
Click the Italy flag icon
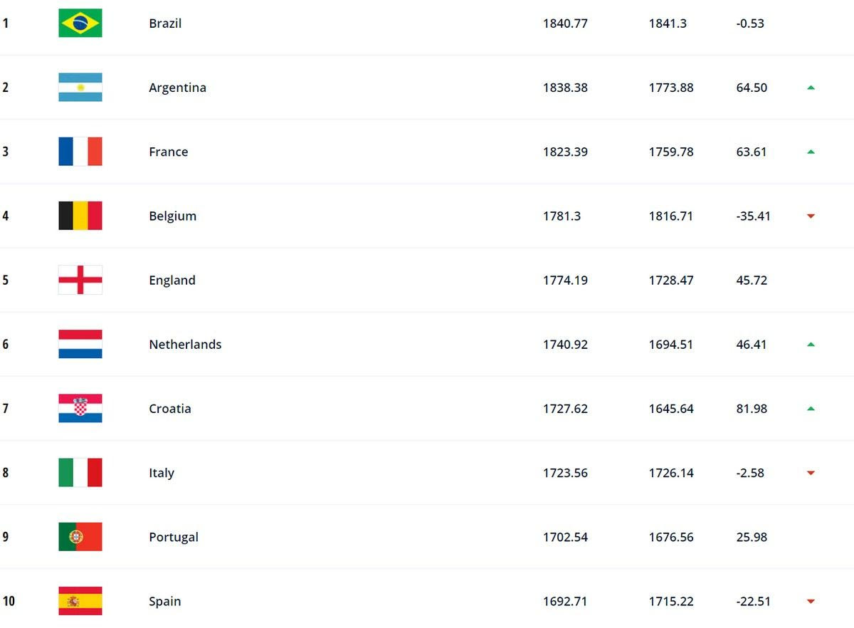pos(80,473)
